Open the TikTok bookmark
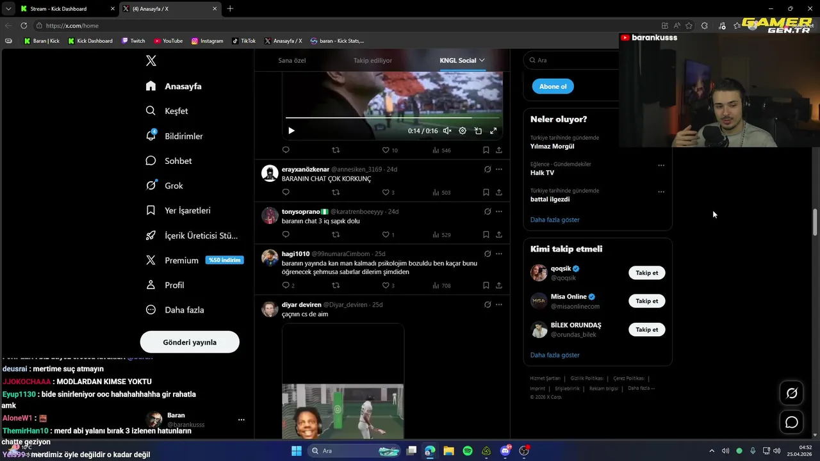Screen dimensions: 820x461 click(x=243, y=41)
